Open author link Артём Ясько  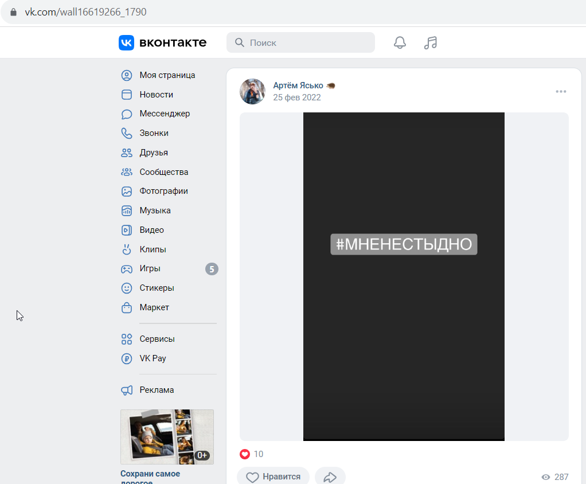(x=298, y=85)
